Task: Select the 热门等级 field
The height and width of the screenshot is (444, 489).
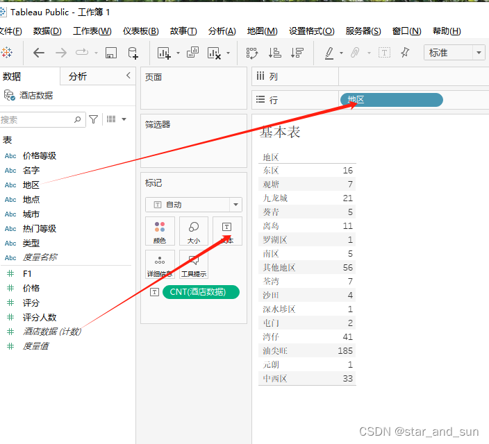Action: click(40, 229)
